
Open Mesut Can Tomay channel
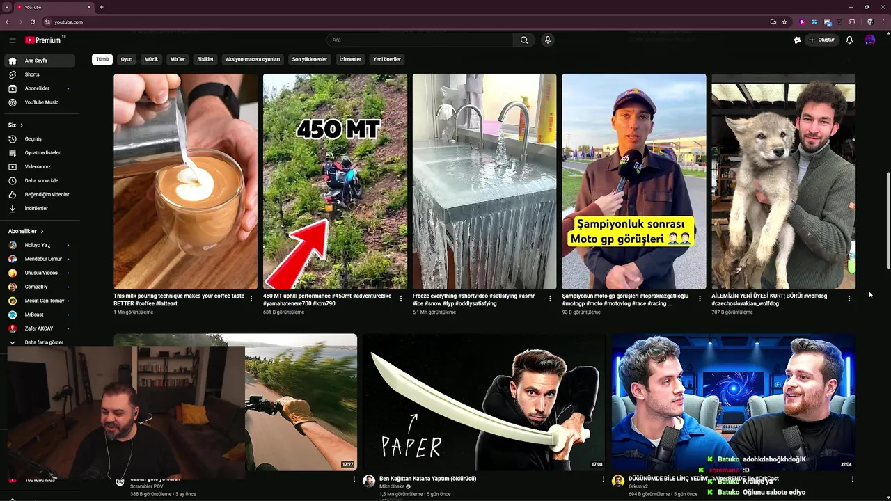pos(40,301)
